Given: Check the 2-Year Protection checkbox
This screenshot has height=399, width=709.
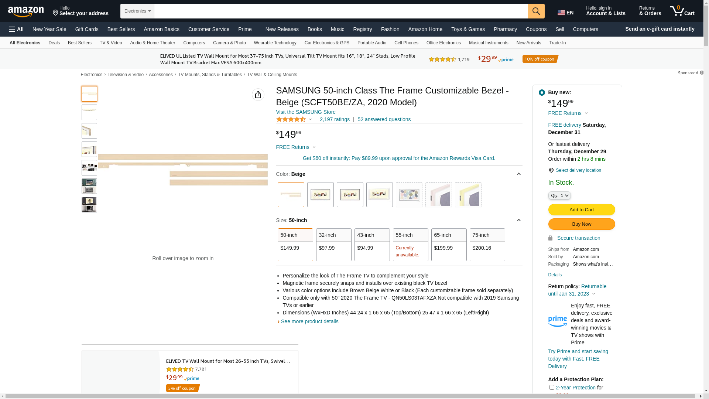Looking at the screenshot, I should pos(552,388).
